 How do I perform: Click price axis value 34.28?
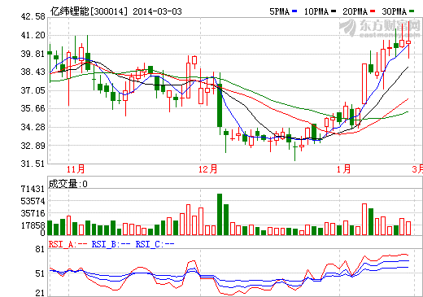(33, 127)
